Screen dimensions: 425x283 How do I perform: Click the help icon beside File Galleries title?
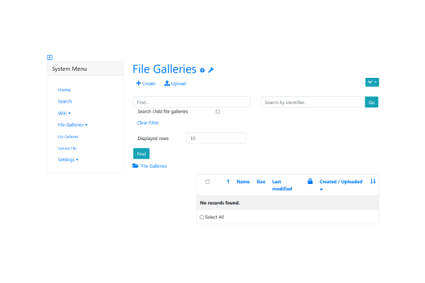[x=203, y=70]
